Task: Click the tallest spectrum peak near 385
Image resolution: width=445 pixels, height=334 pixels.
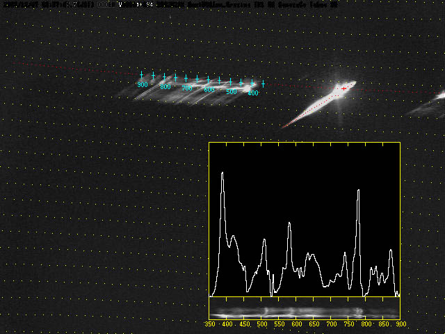Action: (222, 173)
